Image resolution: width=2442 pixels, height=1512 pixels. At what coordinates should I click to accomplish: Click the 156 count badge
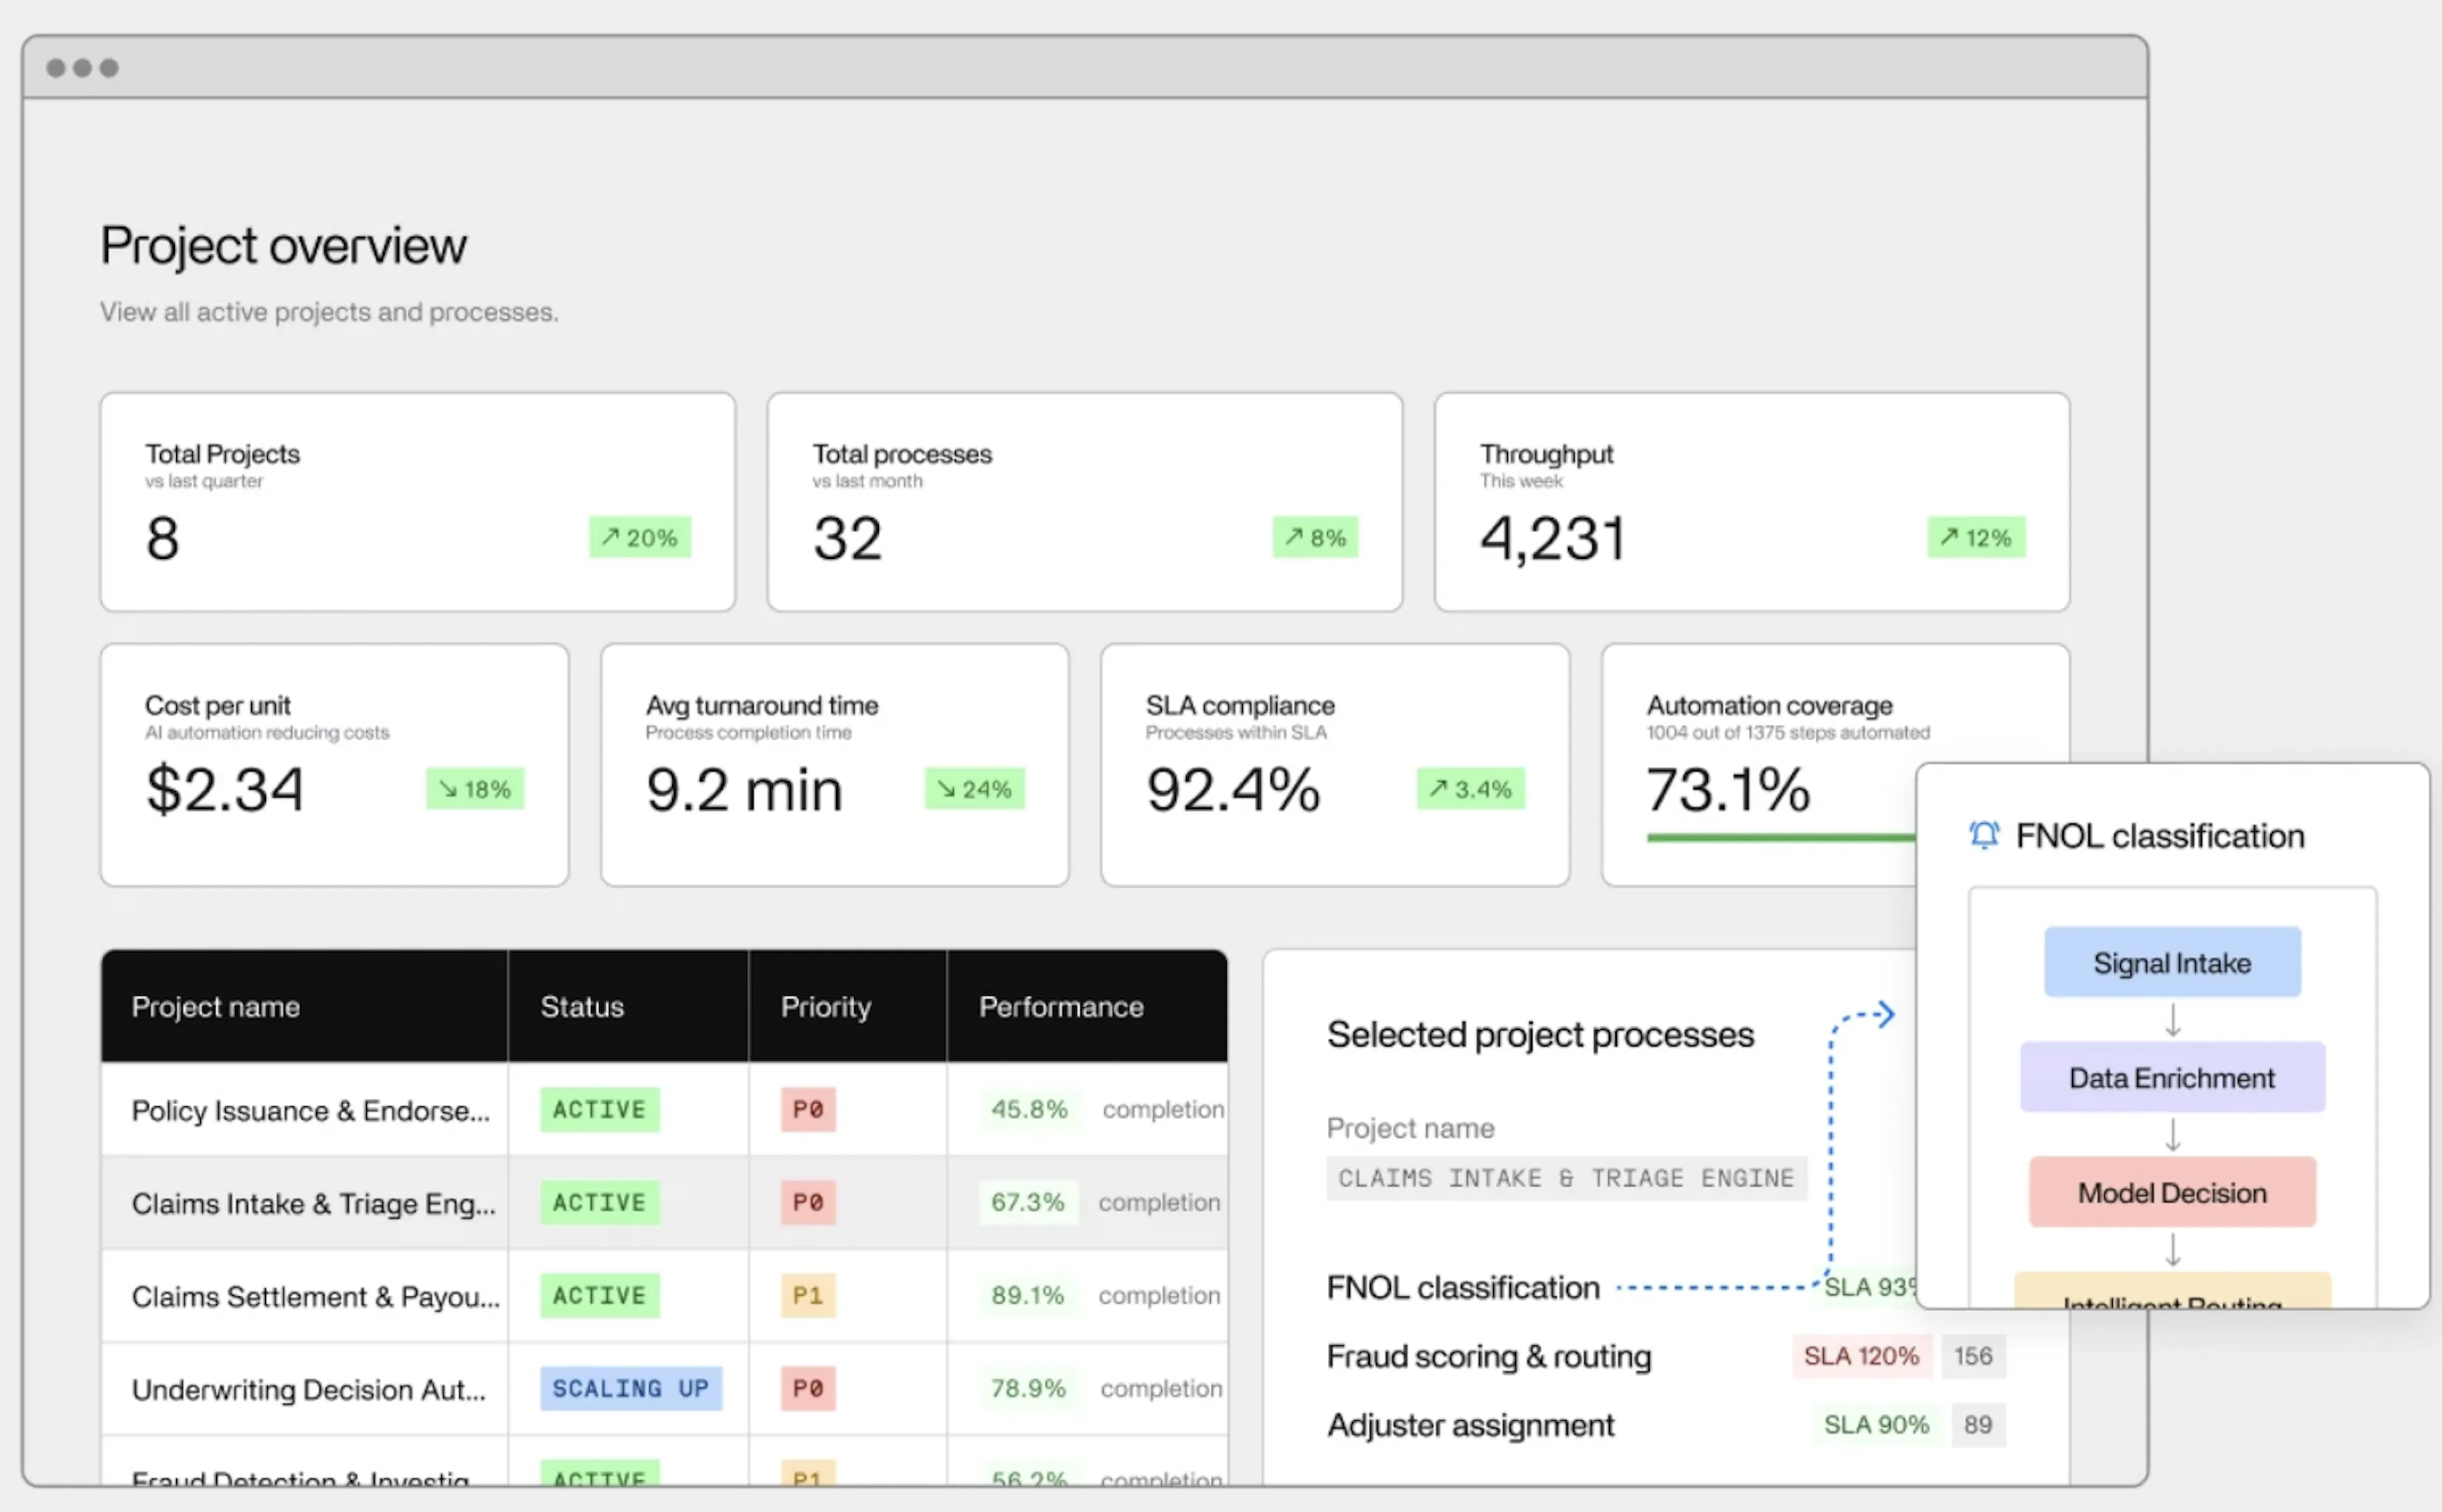[x=1973, y=1356]
